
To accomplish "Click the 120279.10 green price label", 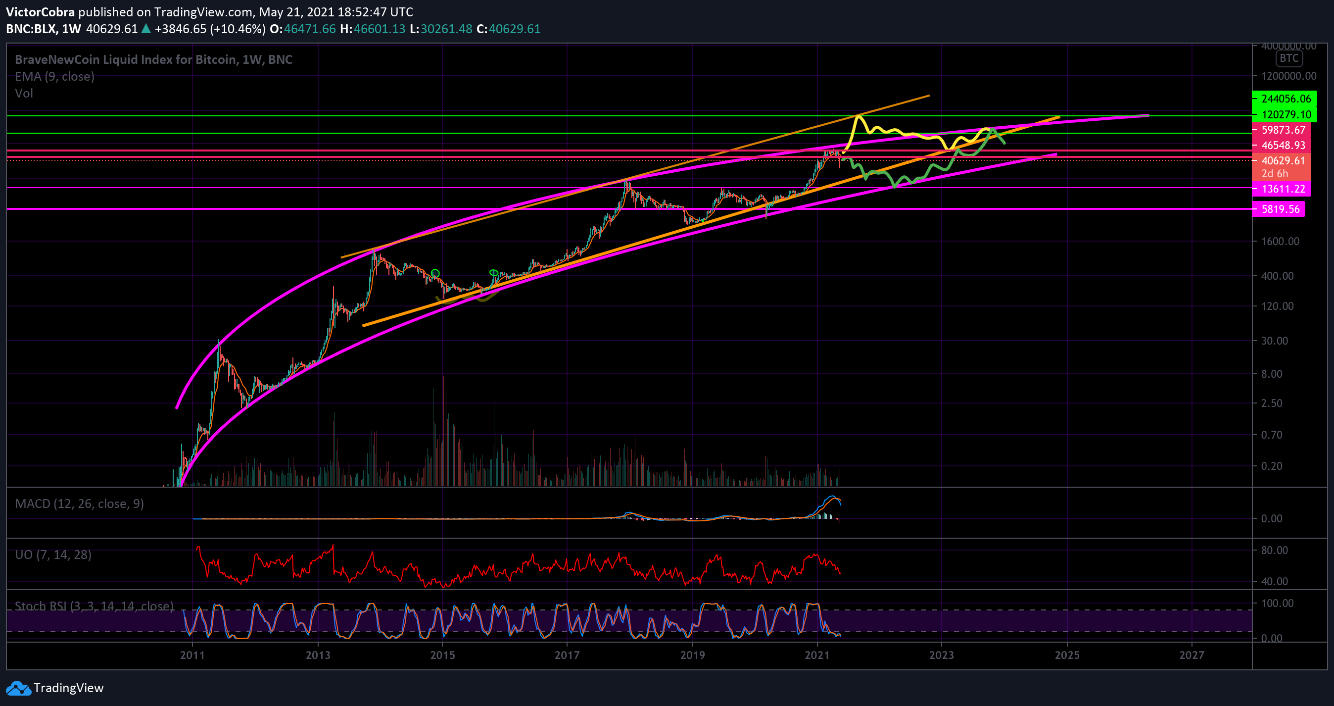I will coord(1286,114).
